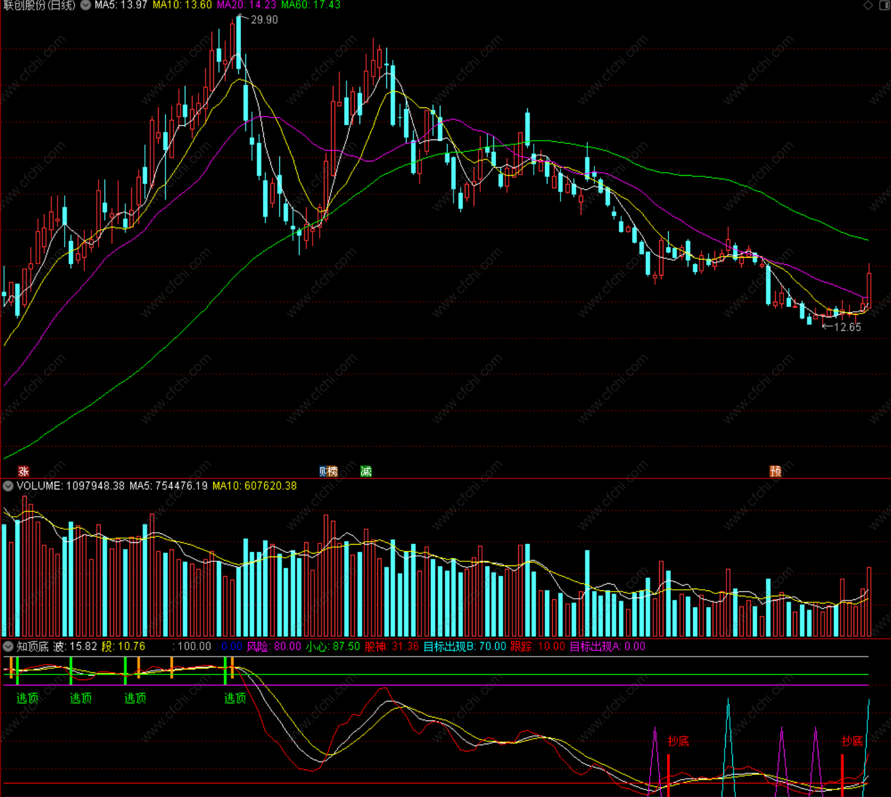Click the green 减 event marker

pos(366,471)
